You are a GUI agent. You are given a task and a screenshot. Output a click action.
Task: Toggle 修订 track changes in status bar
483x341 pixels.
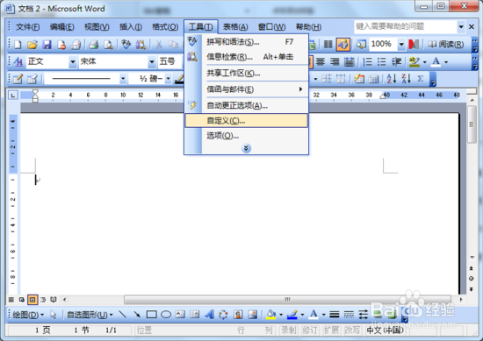(310, 330)
